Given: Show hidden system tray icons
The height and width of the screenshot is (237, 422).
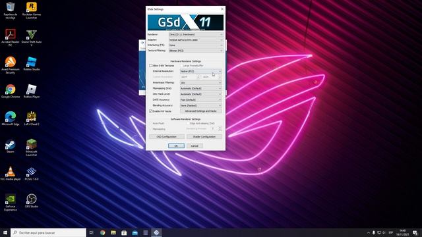Looking at the screenshot, I should tap(368, 232).
